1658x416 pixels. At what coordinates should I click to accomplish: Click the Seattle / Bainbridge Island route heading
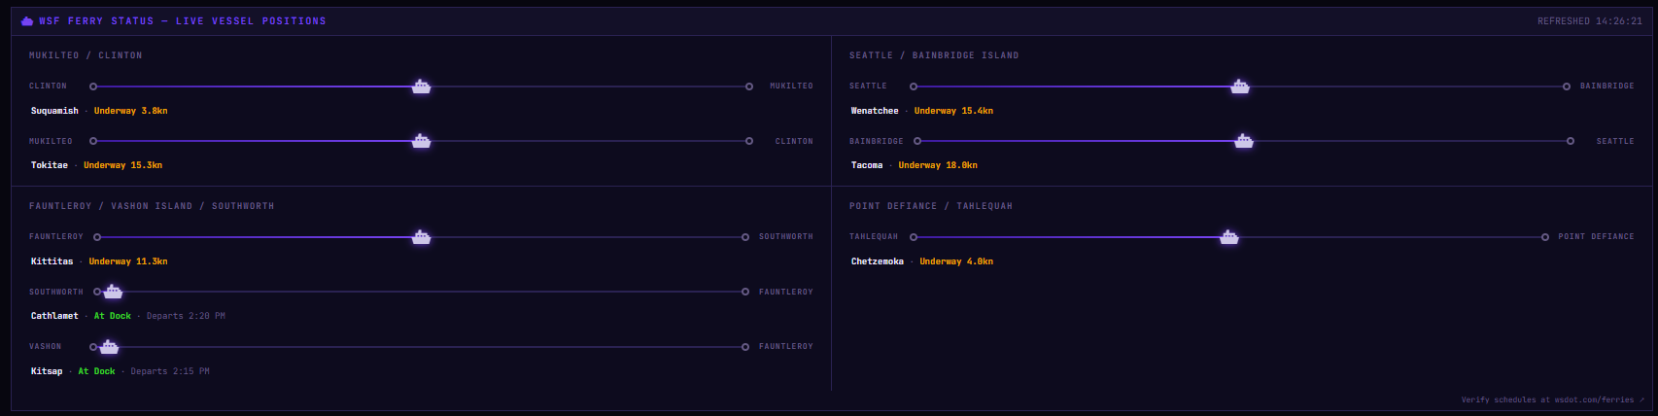pos(934,55)
